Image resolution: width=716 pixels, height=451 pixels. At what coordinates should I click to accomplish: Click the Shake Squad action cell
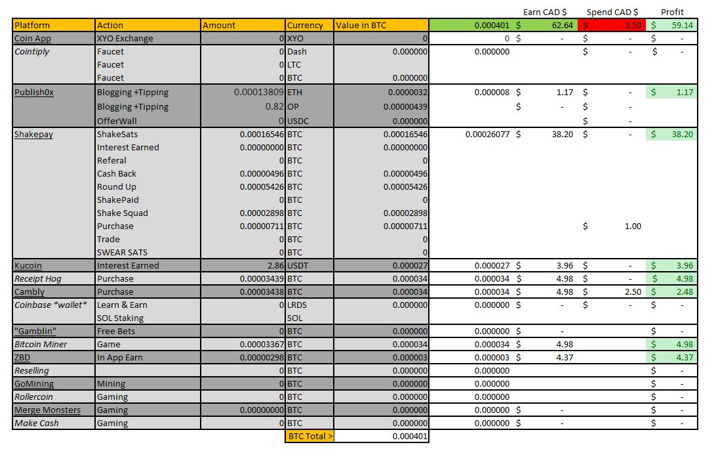(148, 213)
